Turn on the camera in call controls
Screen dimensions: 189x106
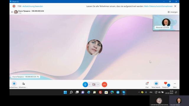pos(94,85)
